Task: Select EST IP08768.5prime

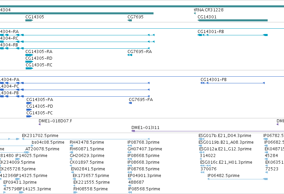Action: 143,169
